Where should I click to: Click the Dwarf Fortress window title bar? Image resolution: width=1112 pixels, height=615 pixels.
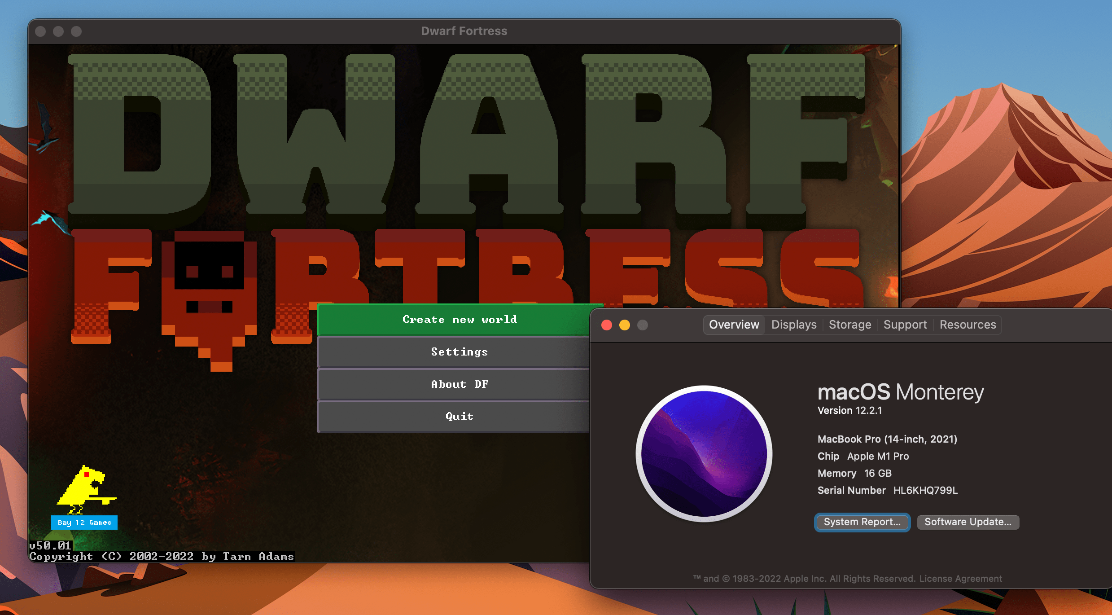[464, 31]
